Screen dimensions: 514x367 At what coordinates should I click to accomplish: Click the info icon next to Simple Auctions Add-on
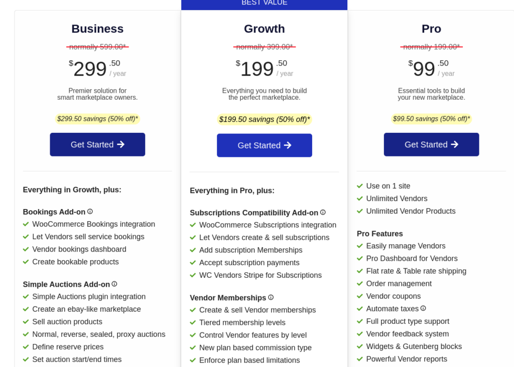pyautogui.click(x=114, y=284)
